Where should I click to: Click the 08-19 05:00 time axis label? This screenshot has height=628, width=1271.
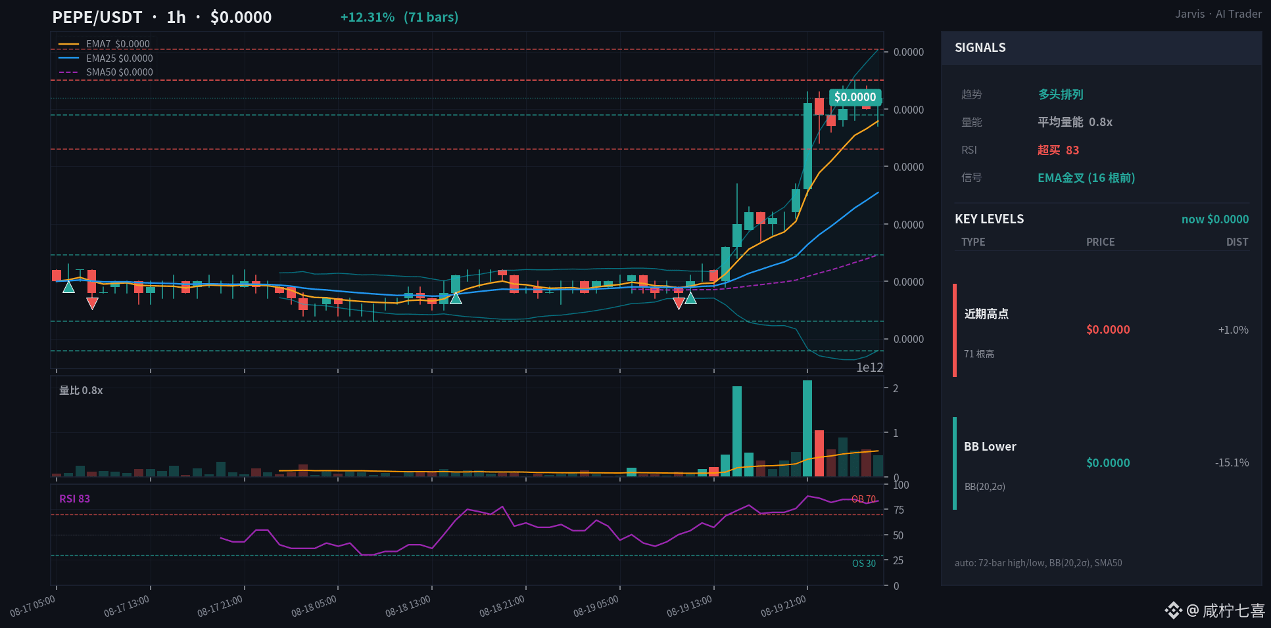point(596,606)
